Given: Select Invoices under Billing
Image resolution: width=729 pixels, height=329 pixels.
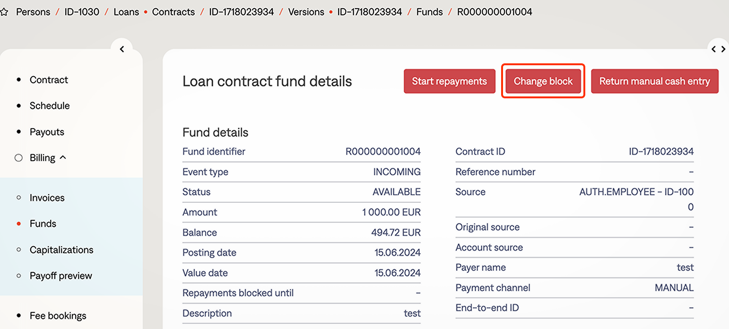Looking at the screenshot, I should 47,198.
